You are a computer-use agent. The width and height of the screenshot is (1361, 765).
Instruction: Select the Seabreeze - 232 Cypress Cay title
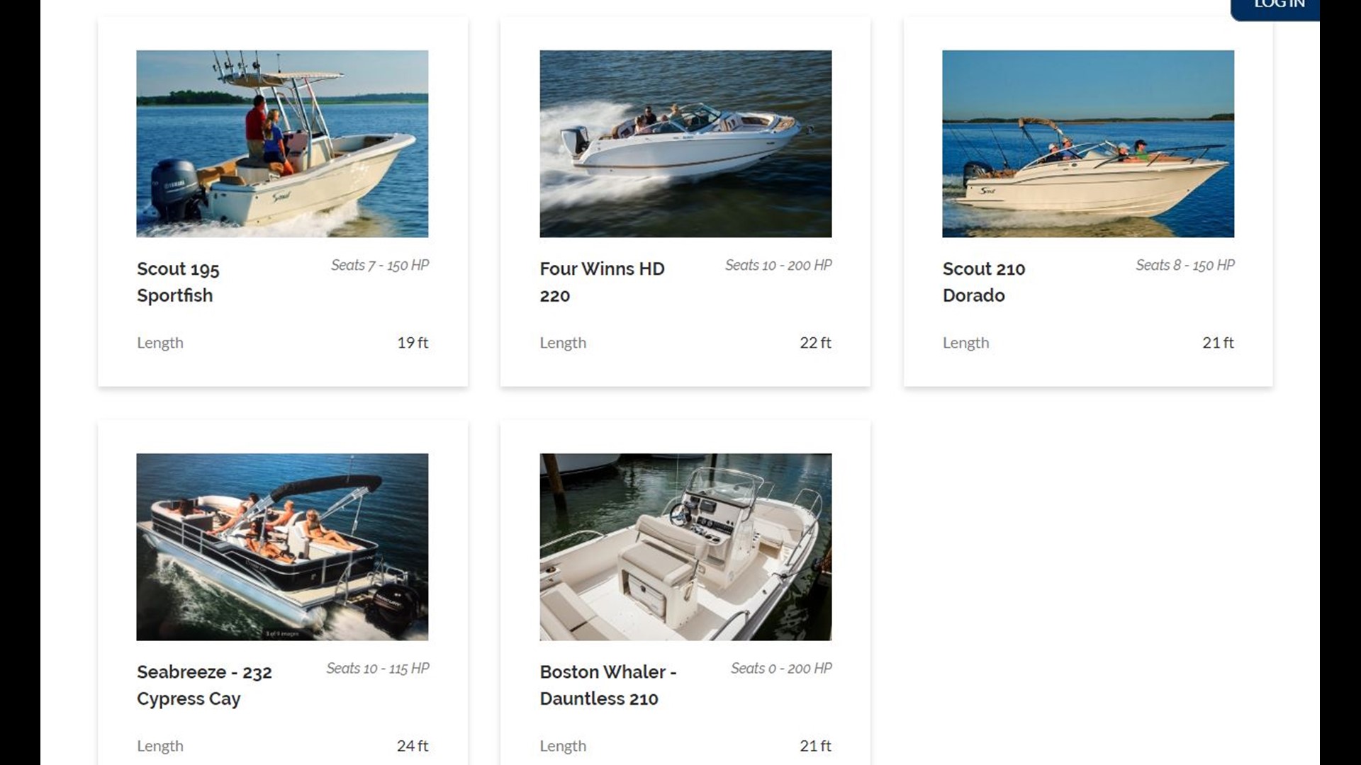point(204,685)
